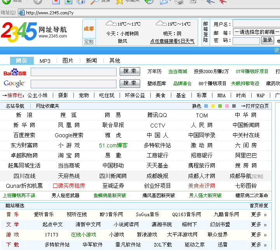Open the 腾讯QQ link

coord(157,115)
